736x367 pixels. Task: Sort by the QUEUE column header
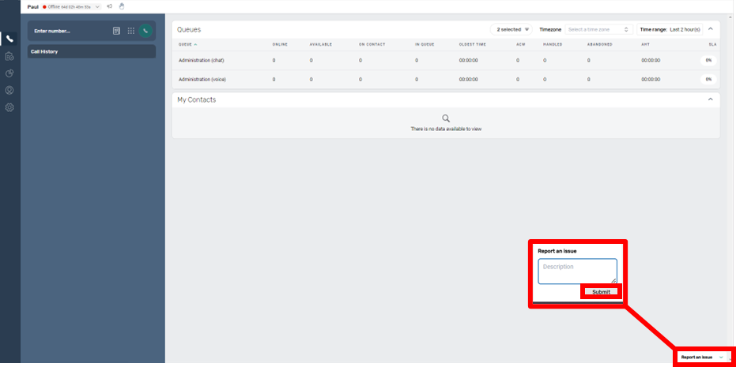click(188, 44)
